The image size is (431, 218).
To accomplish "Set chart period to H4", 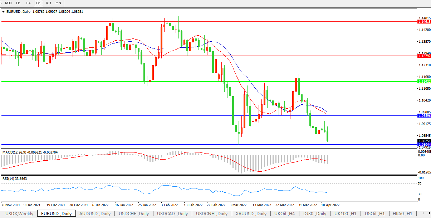I will pyautogui.click(x=28, y=3).
